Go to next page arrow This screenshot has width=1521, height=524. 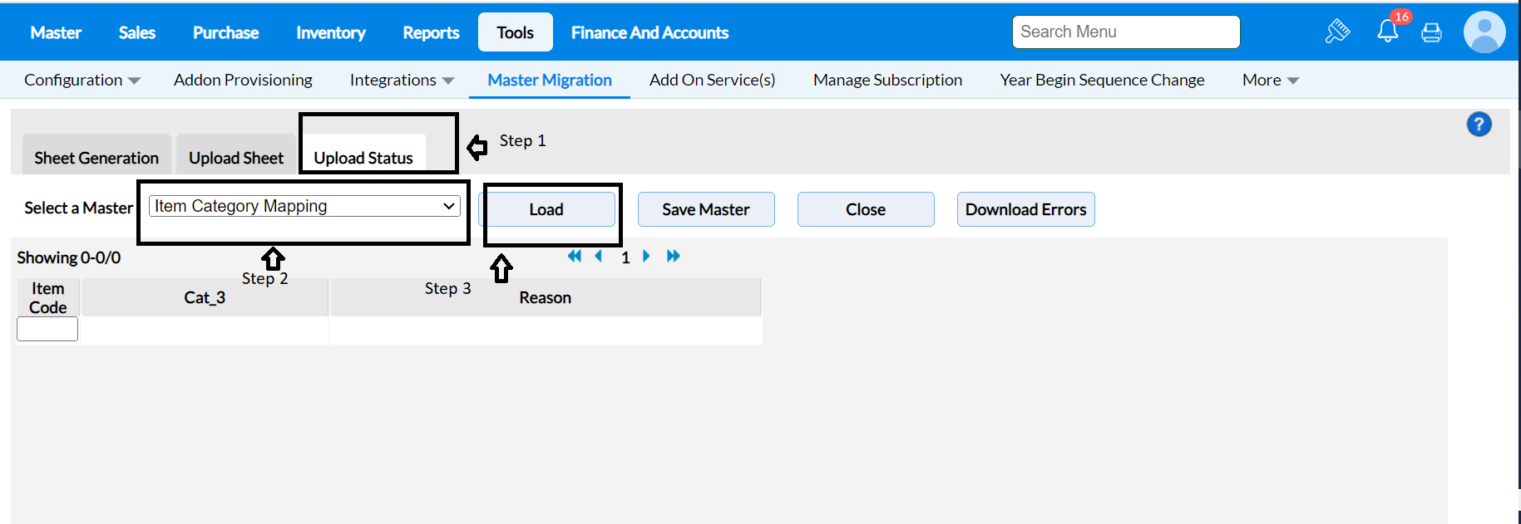[x=646, y=256]
